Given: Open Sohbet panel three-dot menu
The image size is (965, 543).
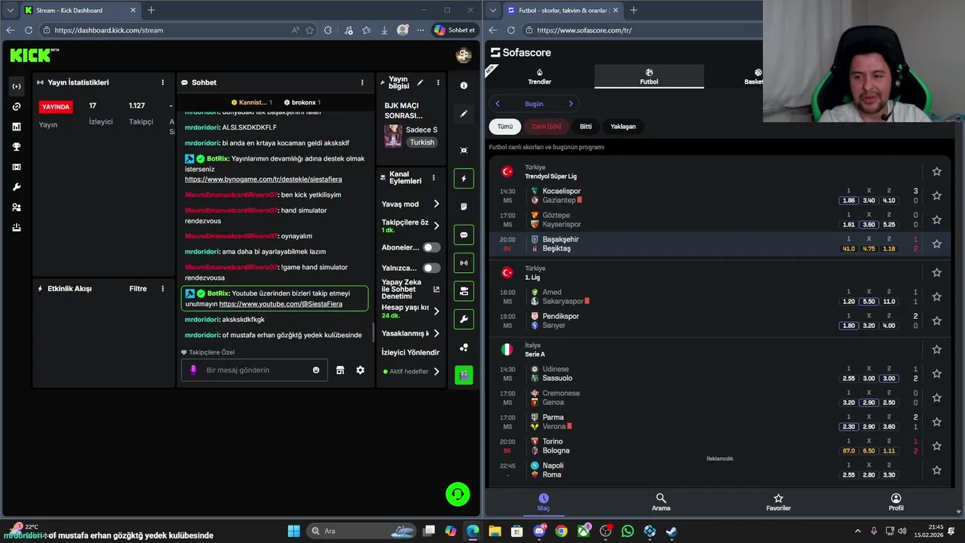Looking at the screenshot, I should coord(362,83).
